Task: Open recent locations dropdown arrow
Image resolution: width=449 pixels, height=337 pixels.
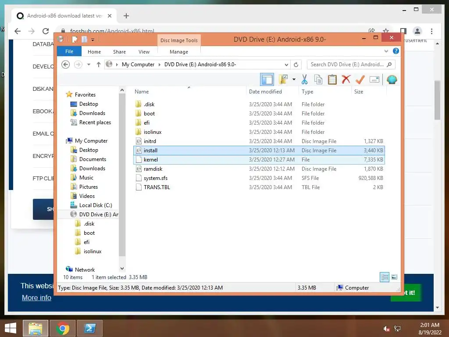Action: point(89,65)
